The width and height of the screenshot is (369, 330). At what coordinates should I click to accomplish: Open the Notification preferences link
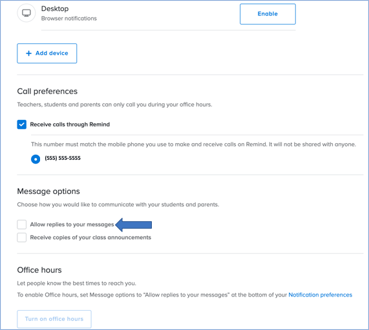tap(321, 295)
